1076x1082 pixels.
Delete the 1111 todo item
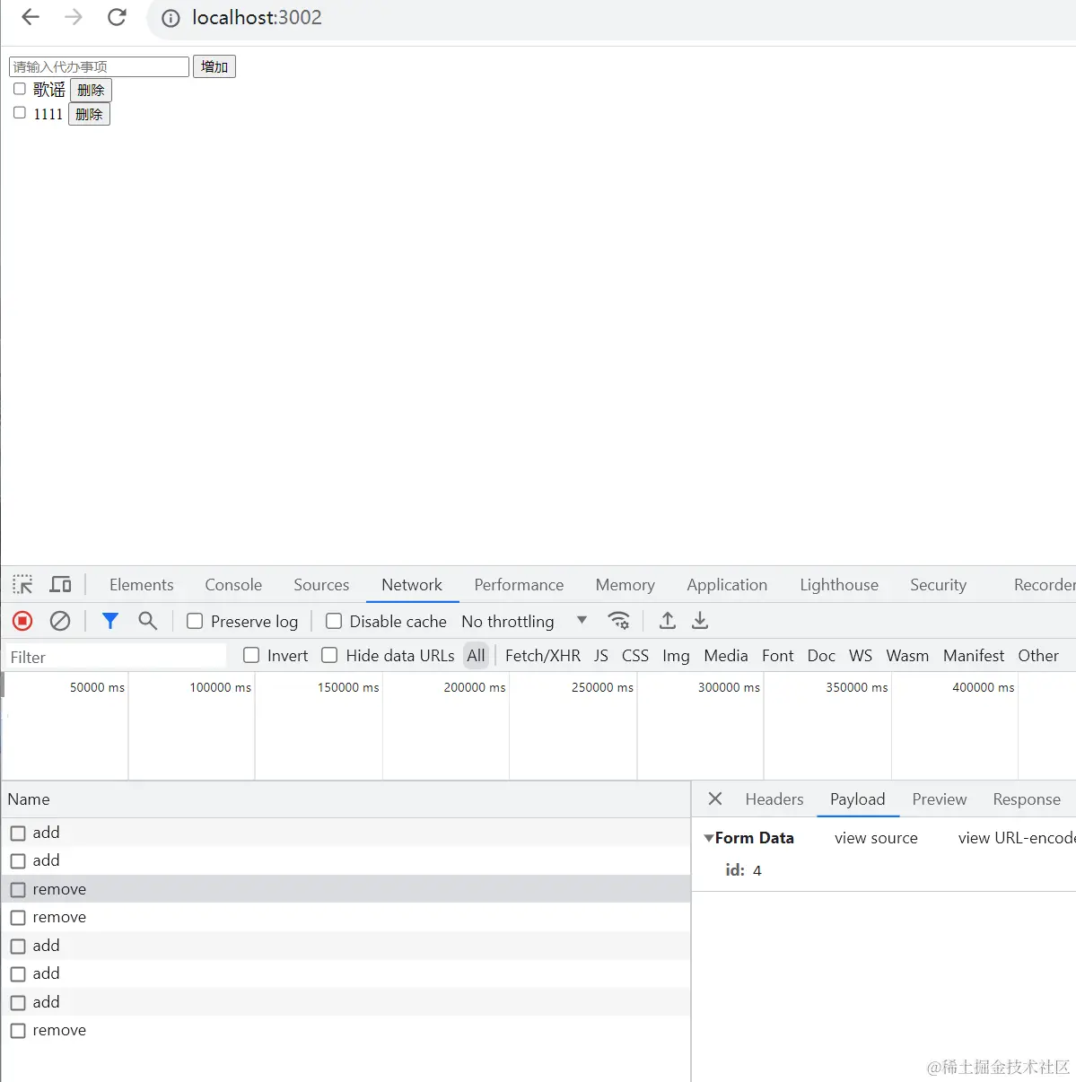point(89,114)
